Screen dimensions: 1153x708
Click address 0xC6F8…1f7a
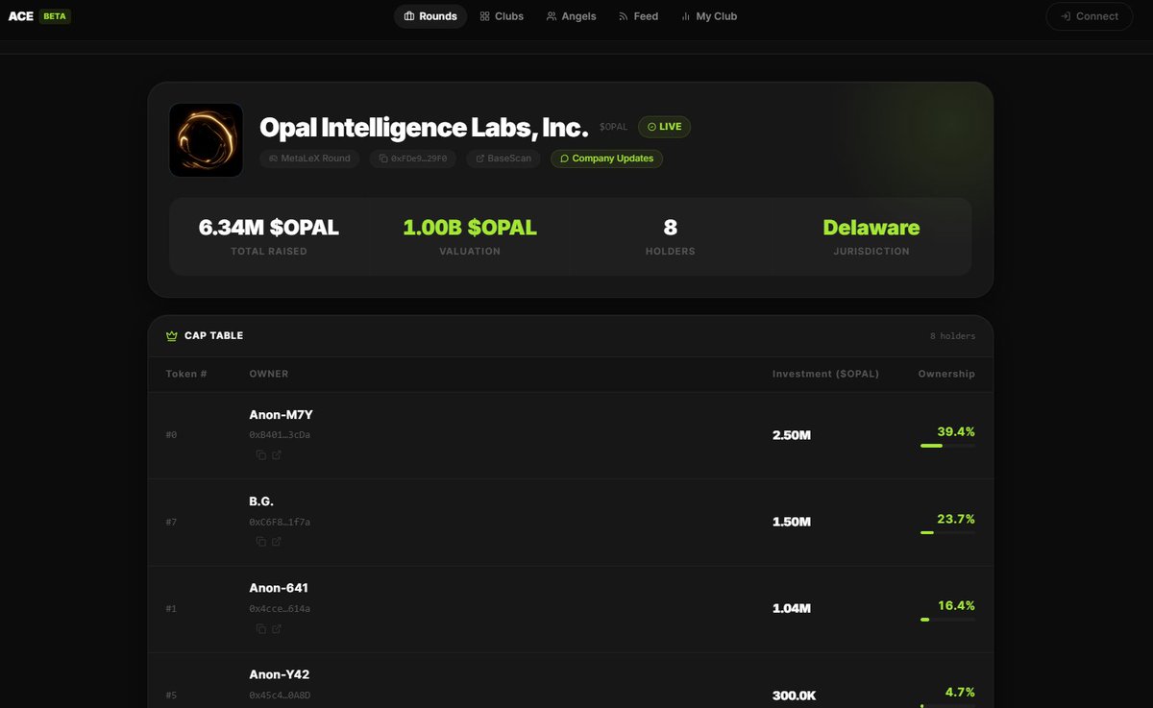pos(280,522)
